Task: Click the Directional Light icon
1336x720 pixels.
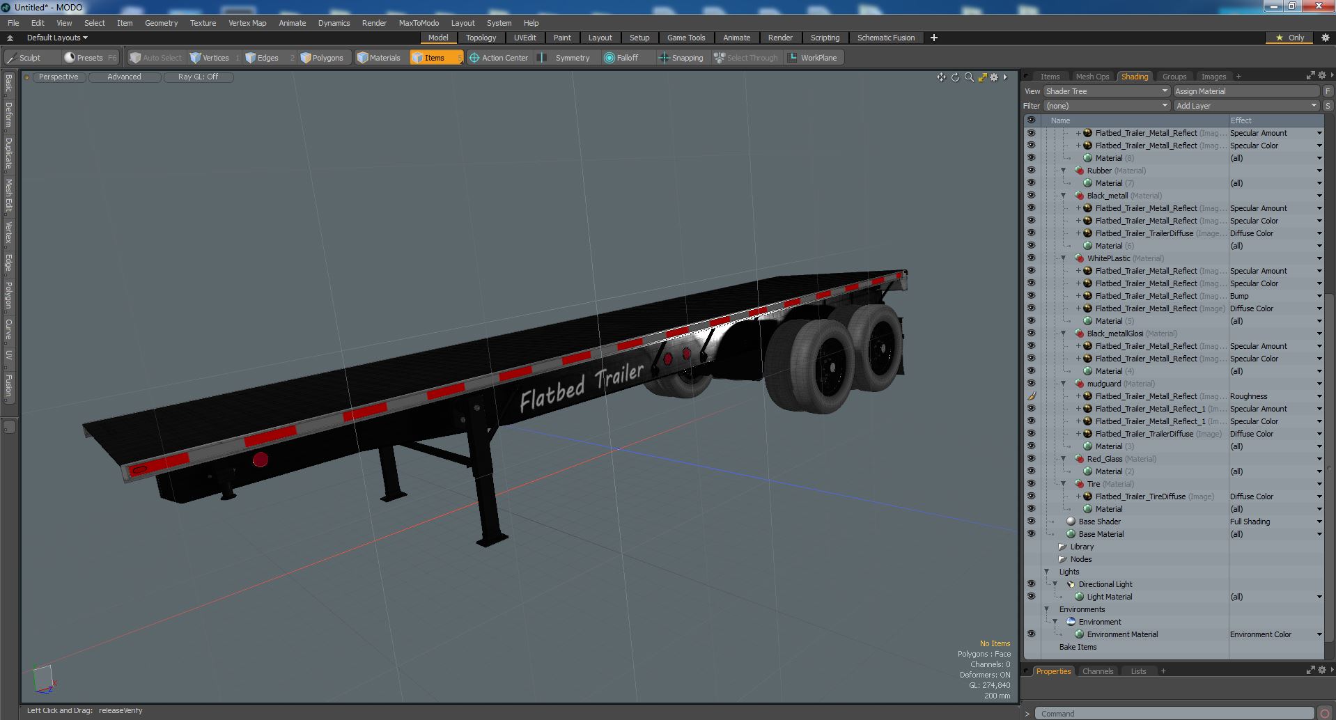Action: click(1071, 584)
